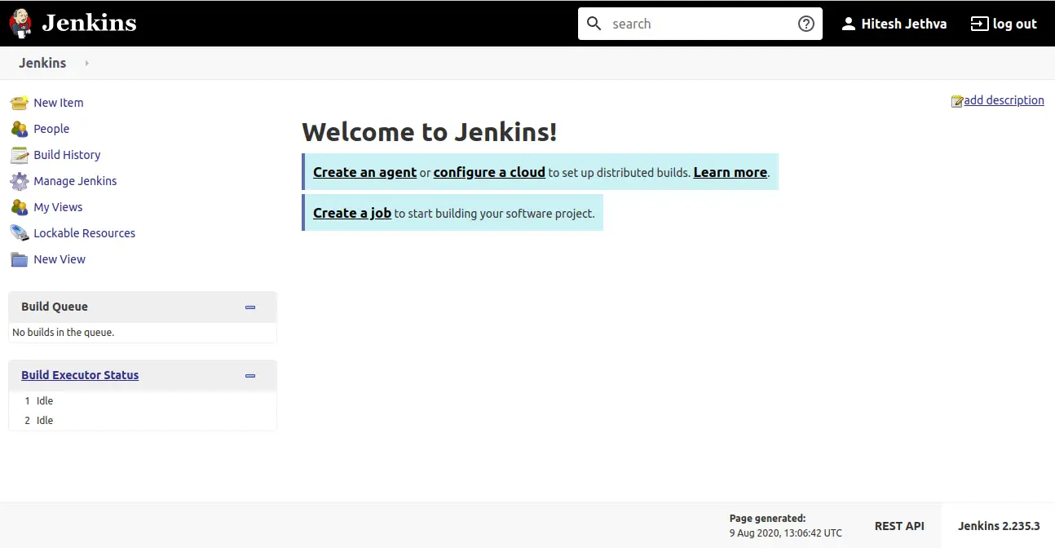Image resolution: width=1055 pixels, height=548 pixels.
Task: Click the People sidebar icon
Action: tap(20, 129)
